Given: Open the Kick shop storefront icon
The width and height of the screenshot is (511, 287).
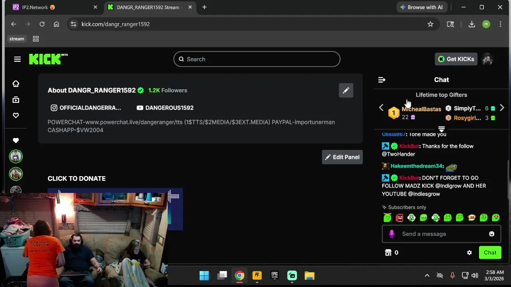Looking at the screenshot, I should pyautogui.click(x=388, y=253).
